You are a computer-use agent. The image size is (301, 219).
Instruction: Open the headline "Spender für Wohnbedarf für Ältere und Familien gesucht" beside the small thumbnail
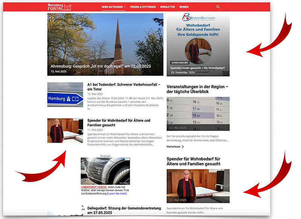pyautogui.click(x=119, y=123)
